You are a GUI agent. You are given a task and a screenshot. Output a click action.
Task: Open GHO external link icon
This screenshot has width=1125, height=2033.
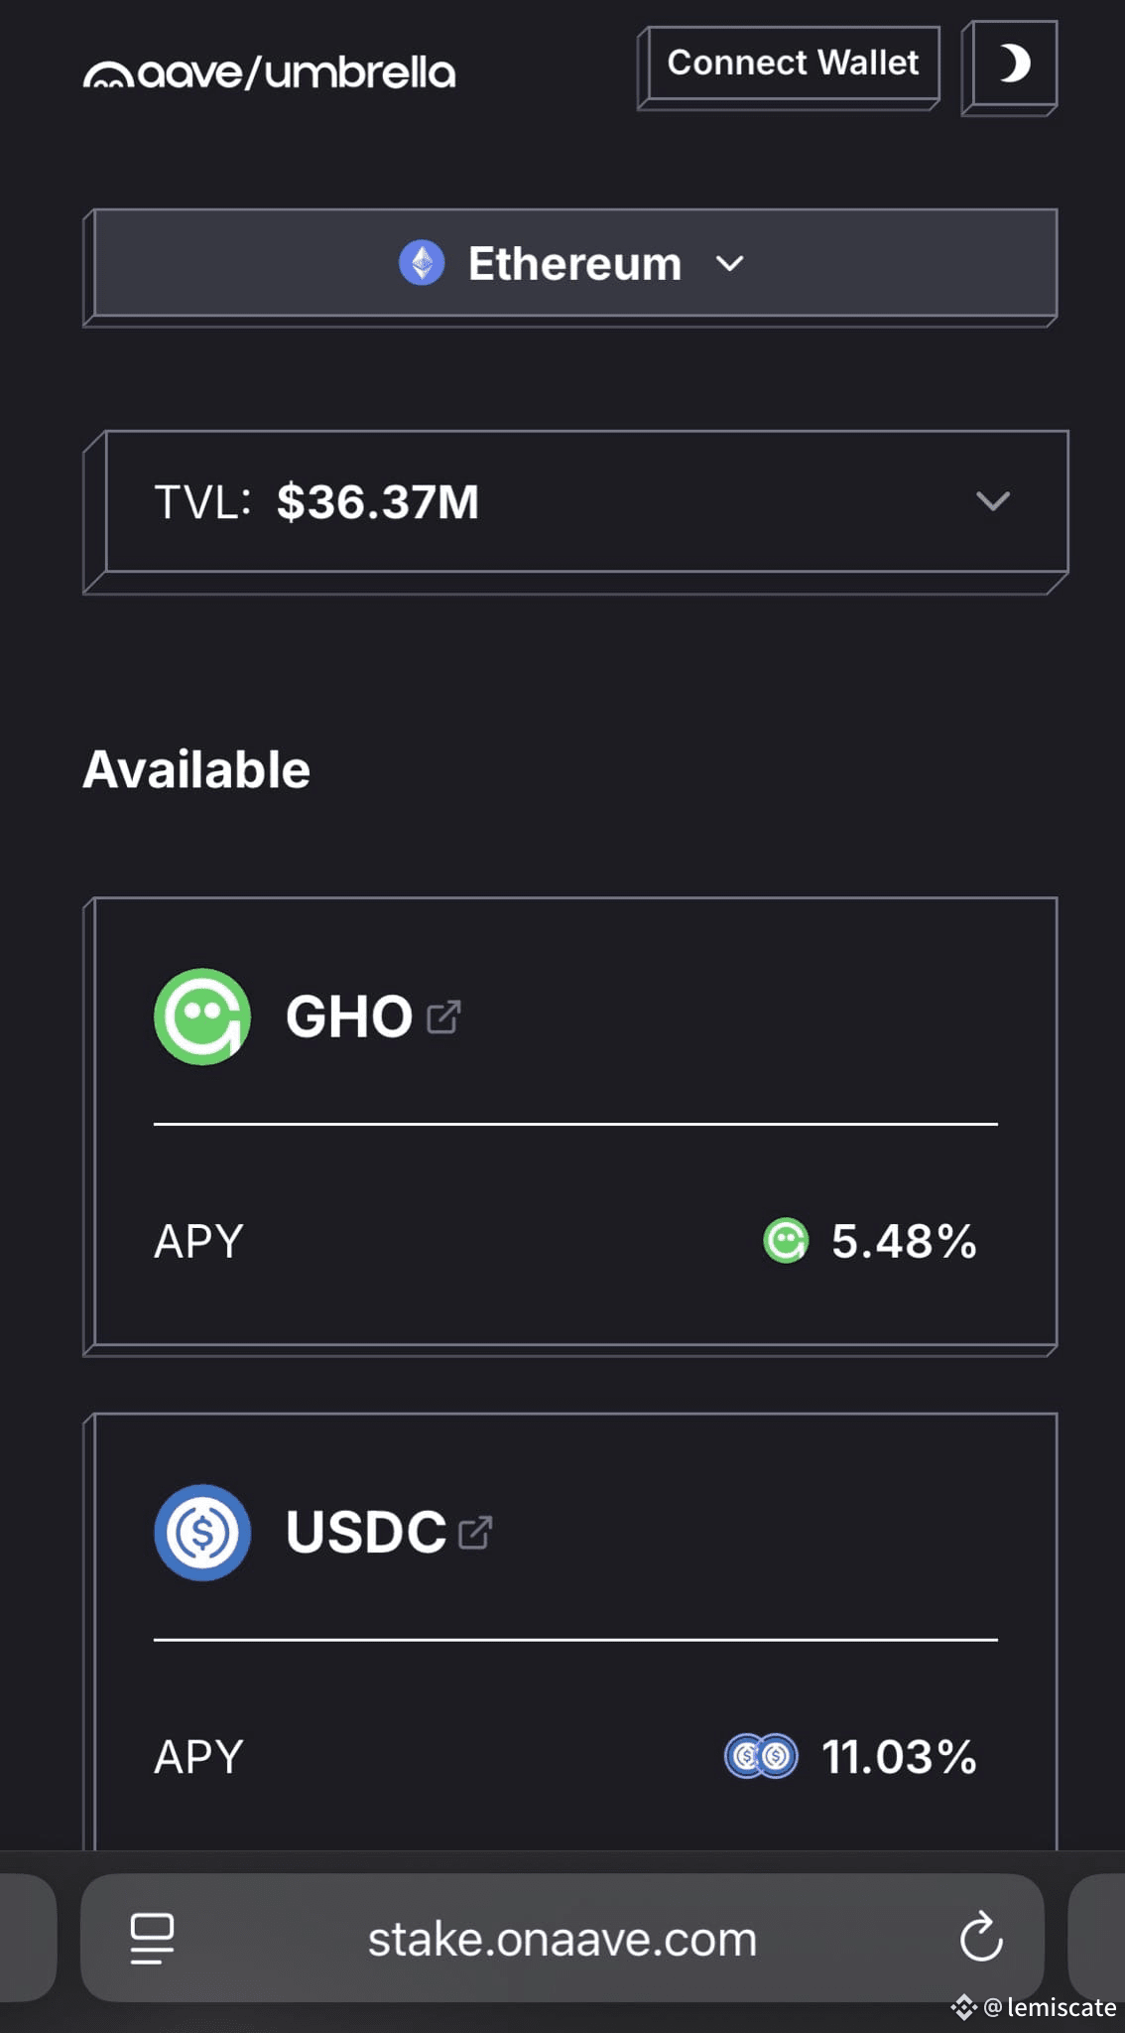coord(443,1016)
